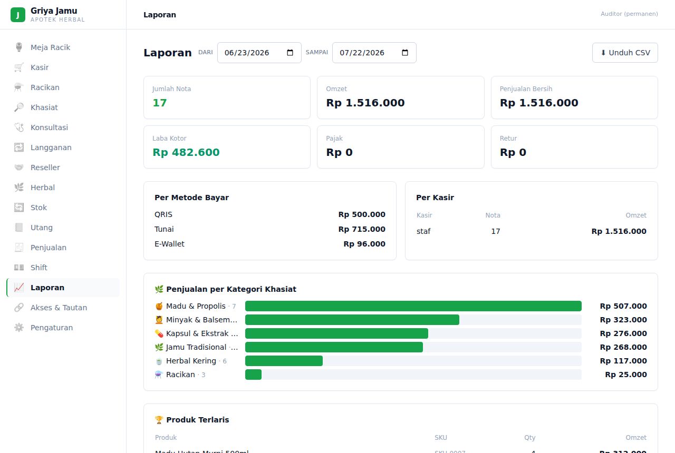Open calendar picker for SAMPAI date

point(405,53)
